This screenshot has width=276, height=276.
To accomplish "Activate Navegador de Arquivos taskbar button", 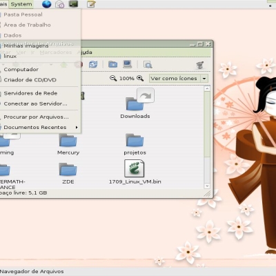I will pos(32,271).
